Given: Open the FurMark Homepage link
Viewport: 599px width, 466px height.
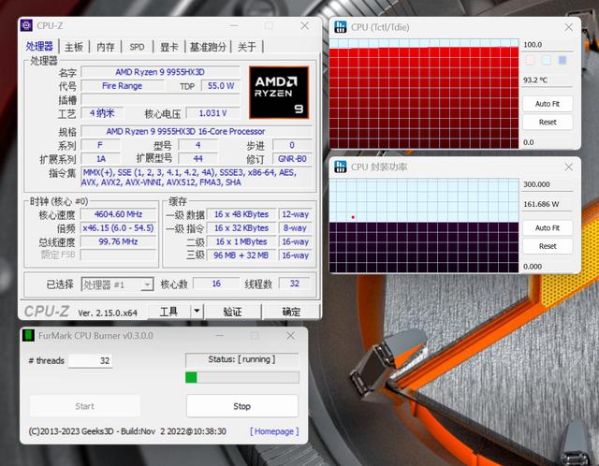Looking at the screenshot, I should 274,431.
